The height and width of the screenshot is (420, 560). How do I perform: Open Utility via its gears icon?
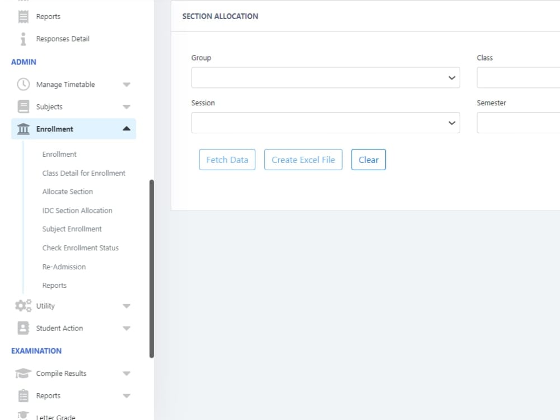coord(22,306)
